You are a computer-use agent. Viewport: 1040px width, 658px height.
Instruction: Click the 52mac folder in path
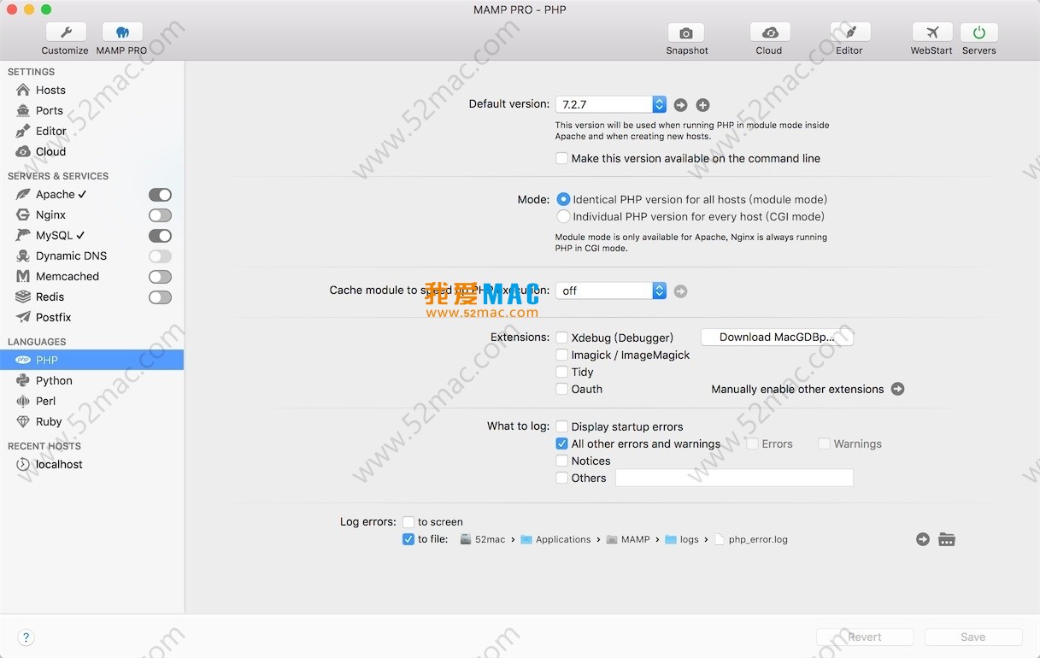pyautogui.click(x=483, y=539)
